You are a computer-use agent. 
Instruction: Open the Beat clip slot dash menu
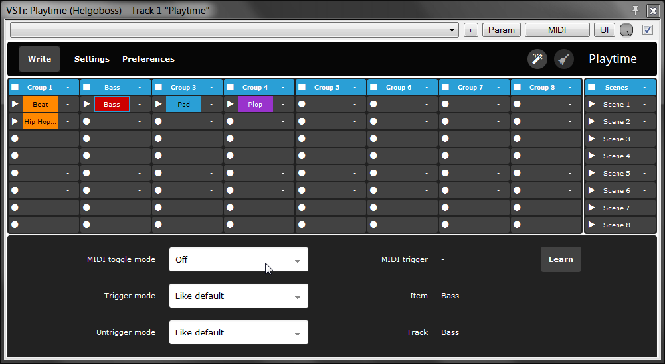click(68, 104)
